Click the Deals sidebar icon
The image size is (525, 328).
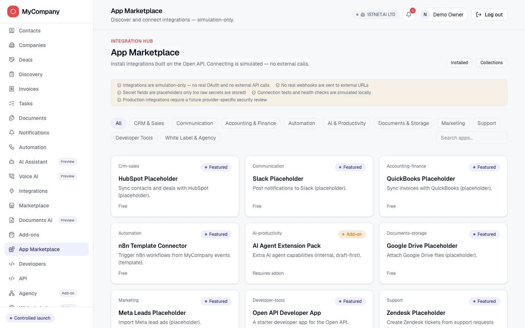[x=12, y=60]
